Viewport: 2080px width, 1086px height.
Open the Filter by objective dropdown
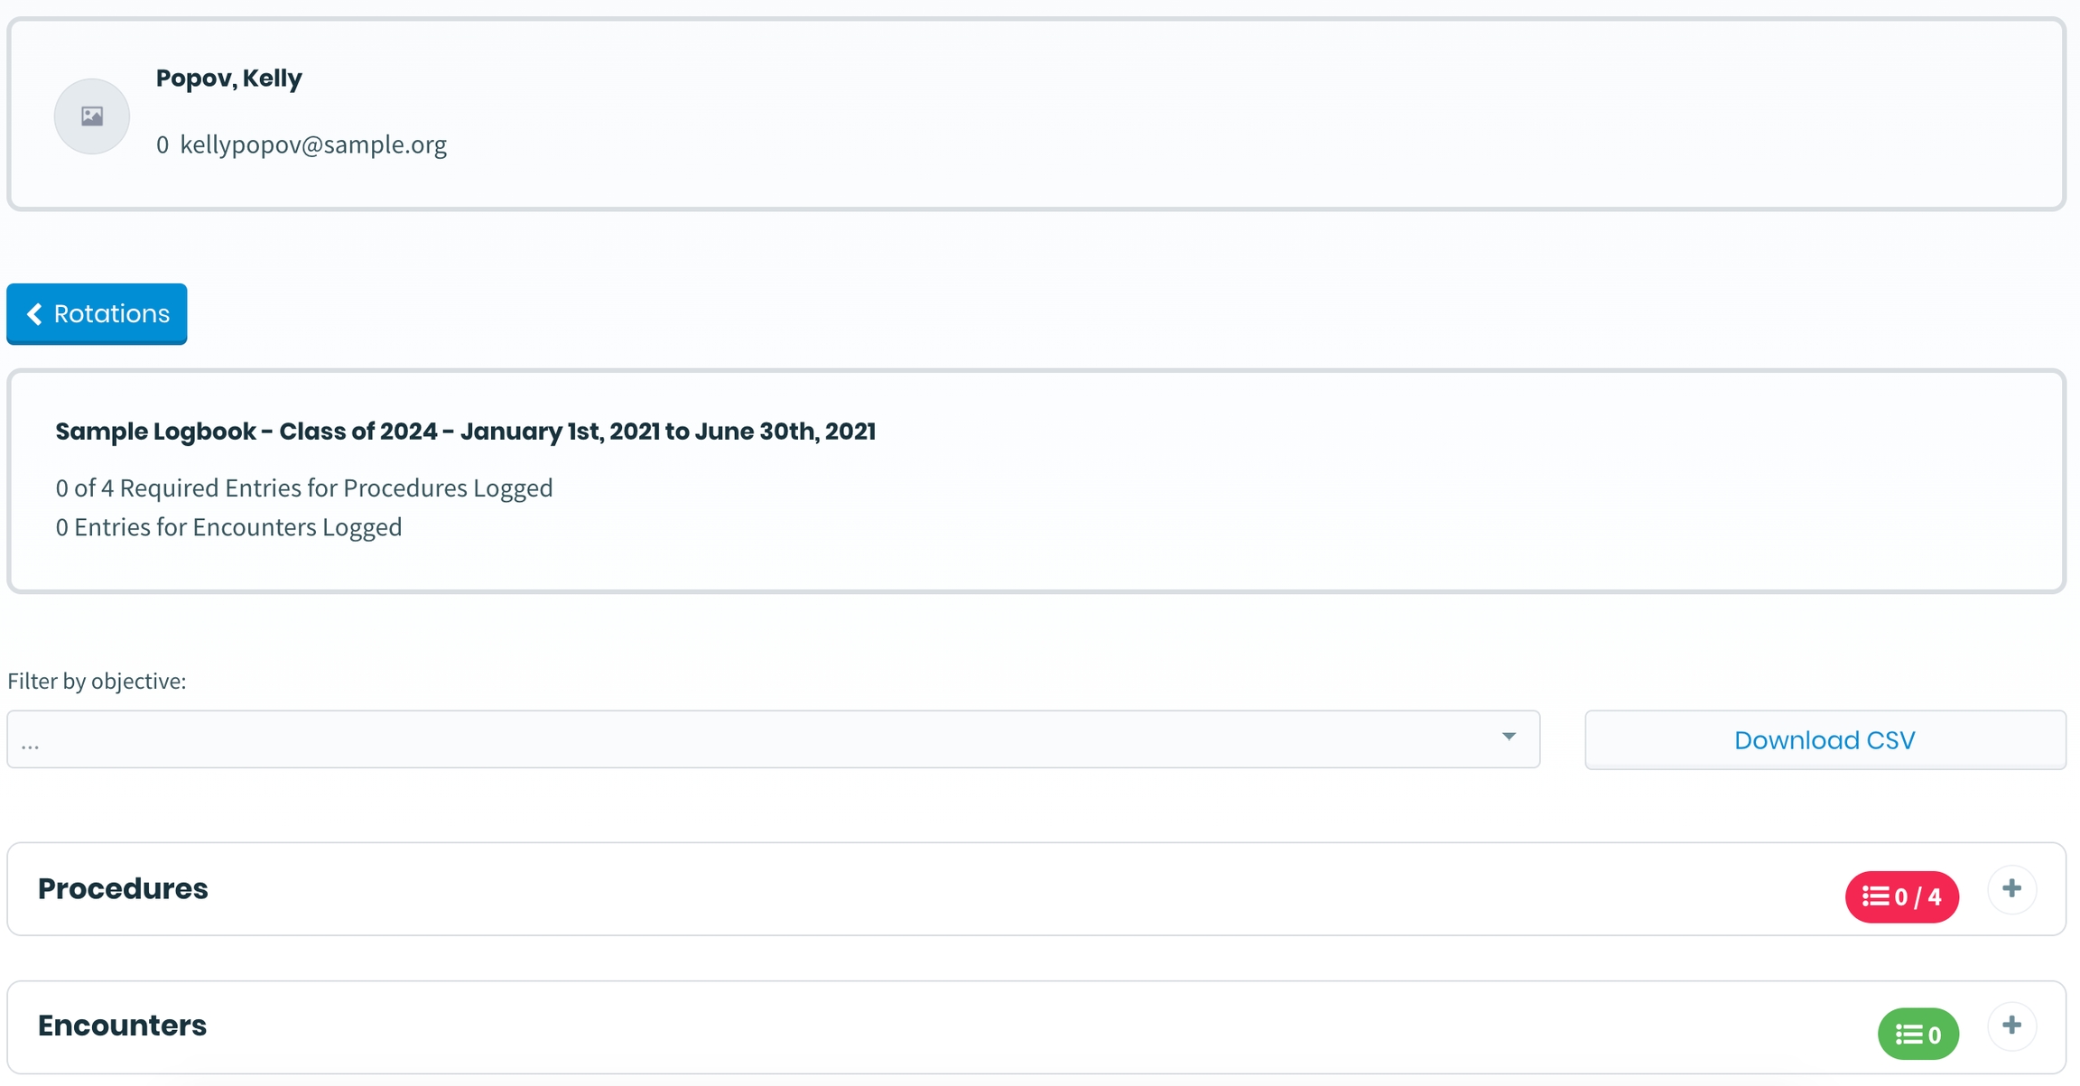click(773, 739)
